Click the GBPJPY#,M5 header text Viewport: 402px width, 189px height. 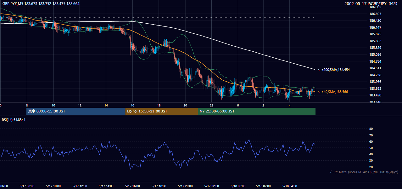40,3
